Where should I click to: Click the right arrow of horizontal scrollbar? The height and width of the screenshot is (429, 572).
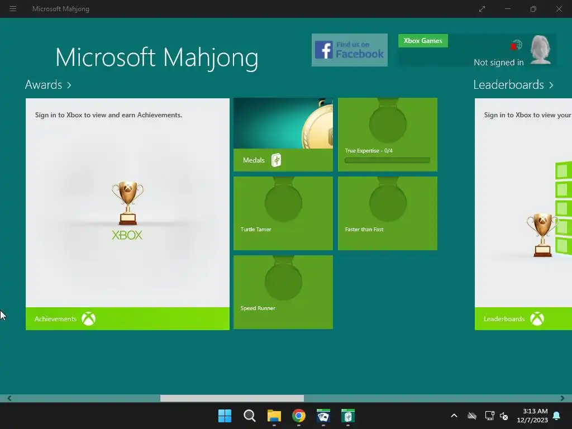click(x=562, y=398)
